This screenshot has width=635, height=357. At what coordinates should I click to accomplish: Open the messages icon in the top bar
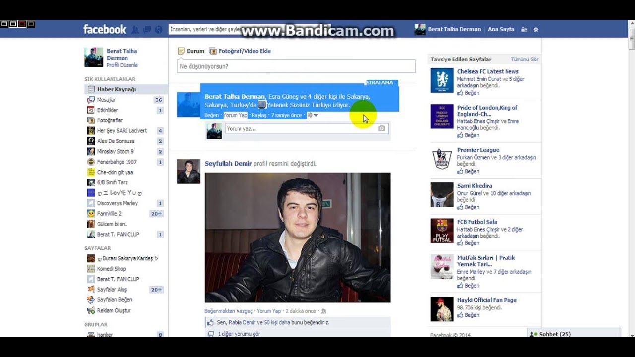coord(147,30)
